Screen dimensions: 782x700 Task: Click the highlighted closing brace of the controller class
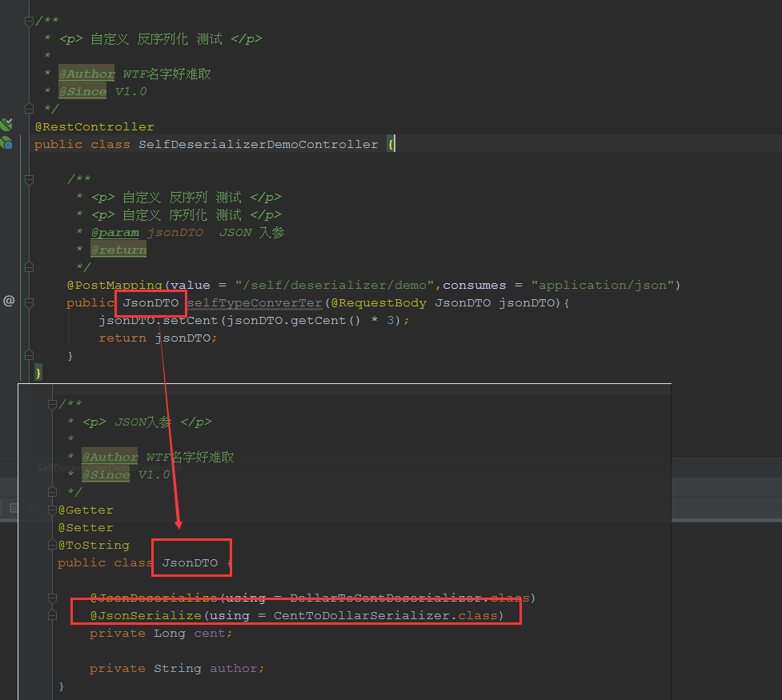[38, 373]
